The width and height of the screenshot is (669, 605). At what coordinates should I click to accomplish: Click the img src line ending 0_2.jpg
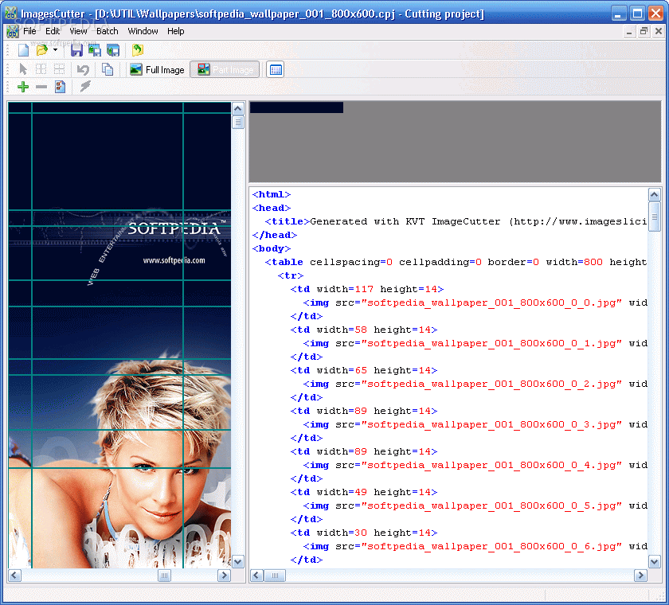475,384
